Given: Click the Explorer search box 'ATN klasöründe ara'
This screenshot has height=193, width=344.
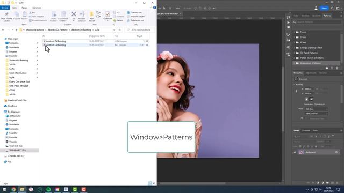Looking at the screenshot, I should pyautogui.click(x=140, y=30).
